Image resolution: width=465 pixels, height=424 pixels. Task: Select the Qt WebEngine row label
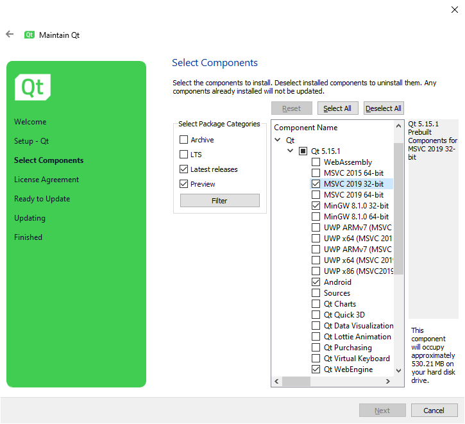point(348,369)
